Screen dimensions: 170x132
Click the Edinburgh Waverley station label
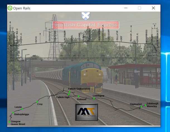coord(152,105)
